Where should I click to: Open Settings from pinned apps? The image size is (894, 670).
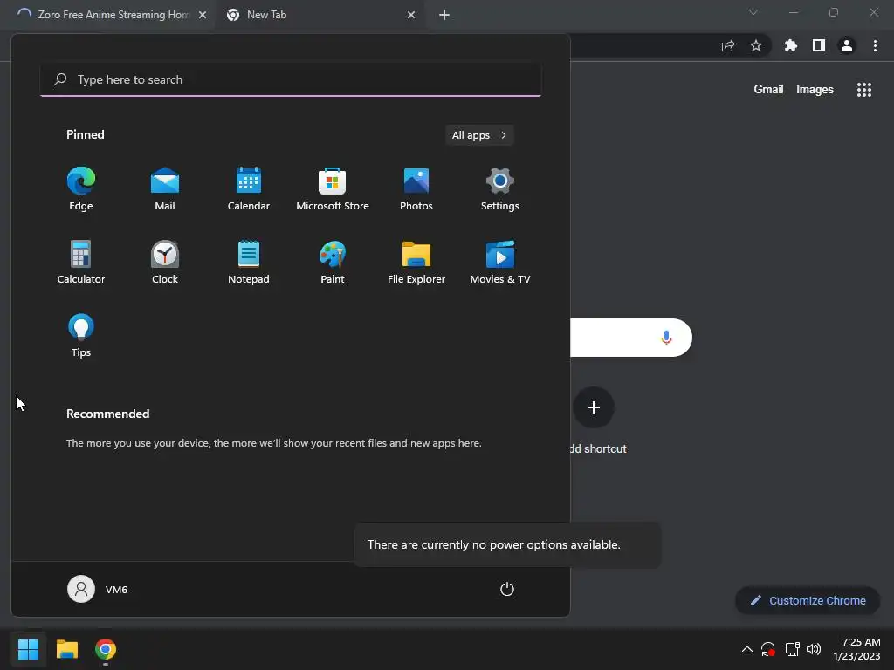500,189
